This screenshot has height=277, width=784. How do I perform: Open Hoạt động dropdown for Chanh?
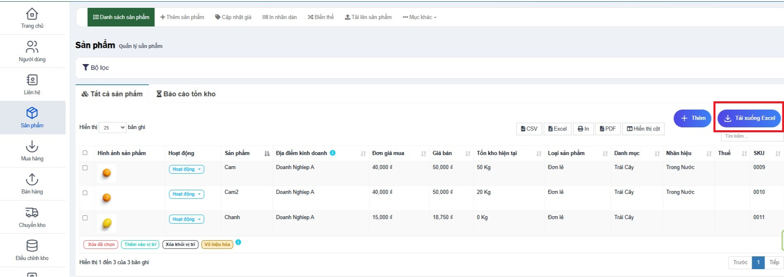(186, 219)
